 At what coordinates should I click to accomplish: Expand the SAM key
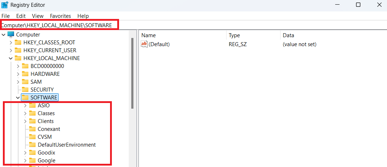18,82
